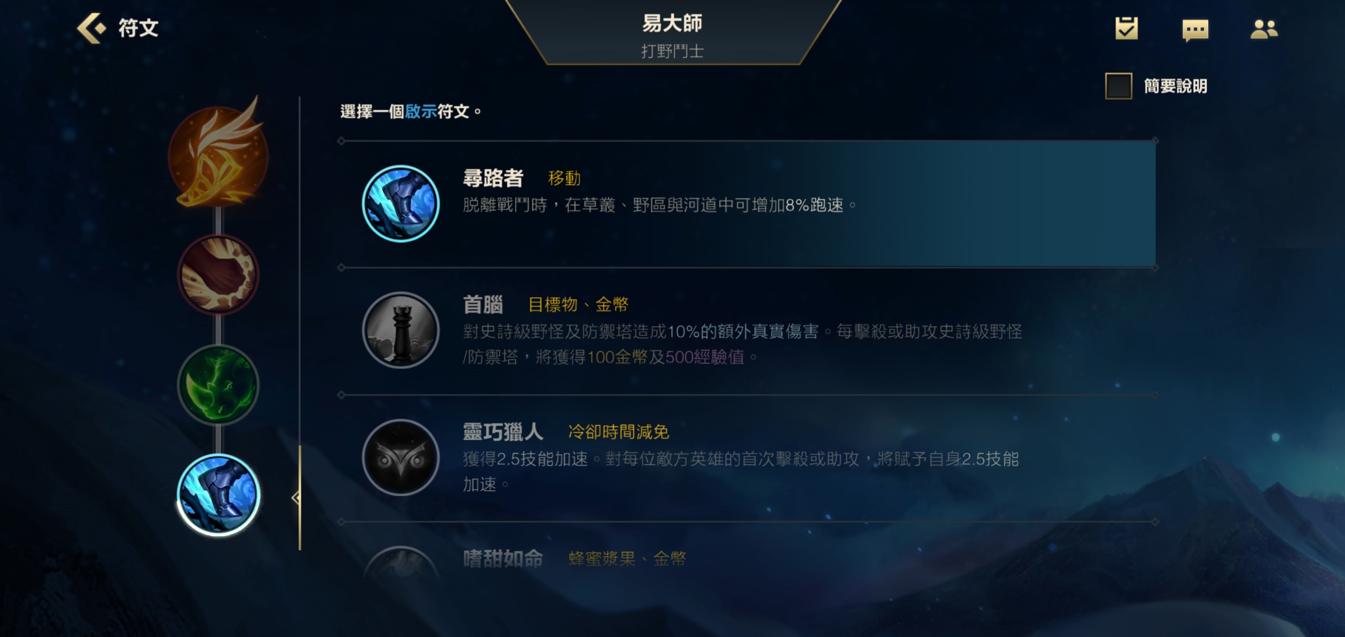Click the 打野鬥士 subtitle label

coord(672,51)
